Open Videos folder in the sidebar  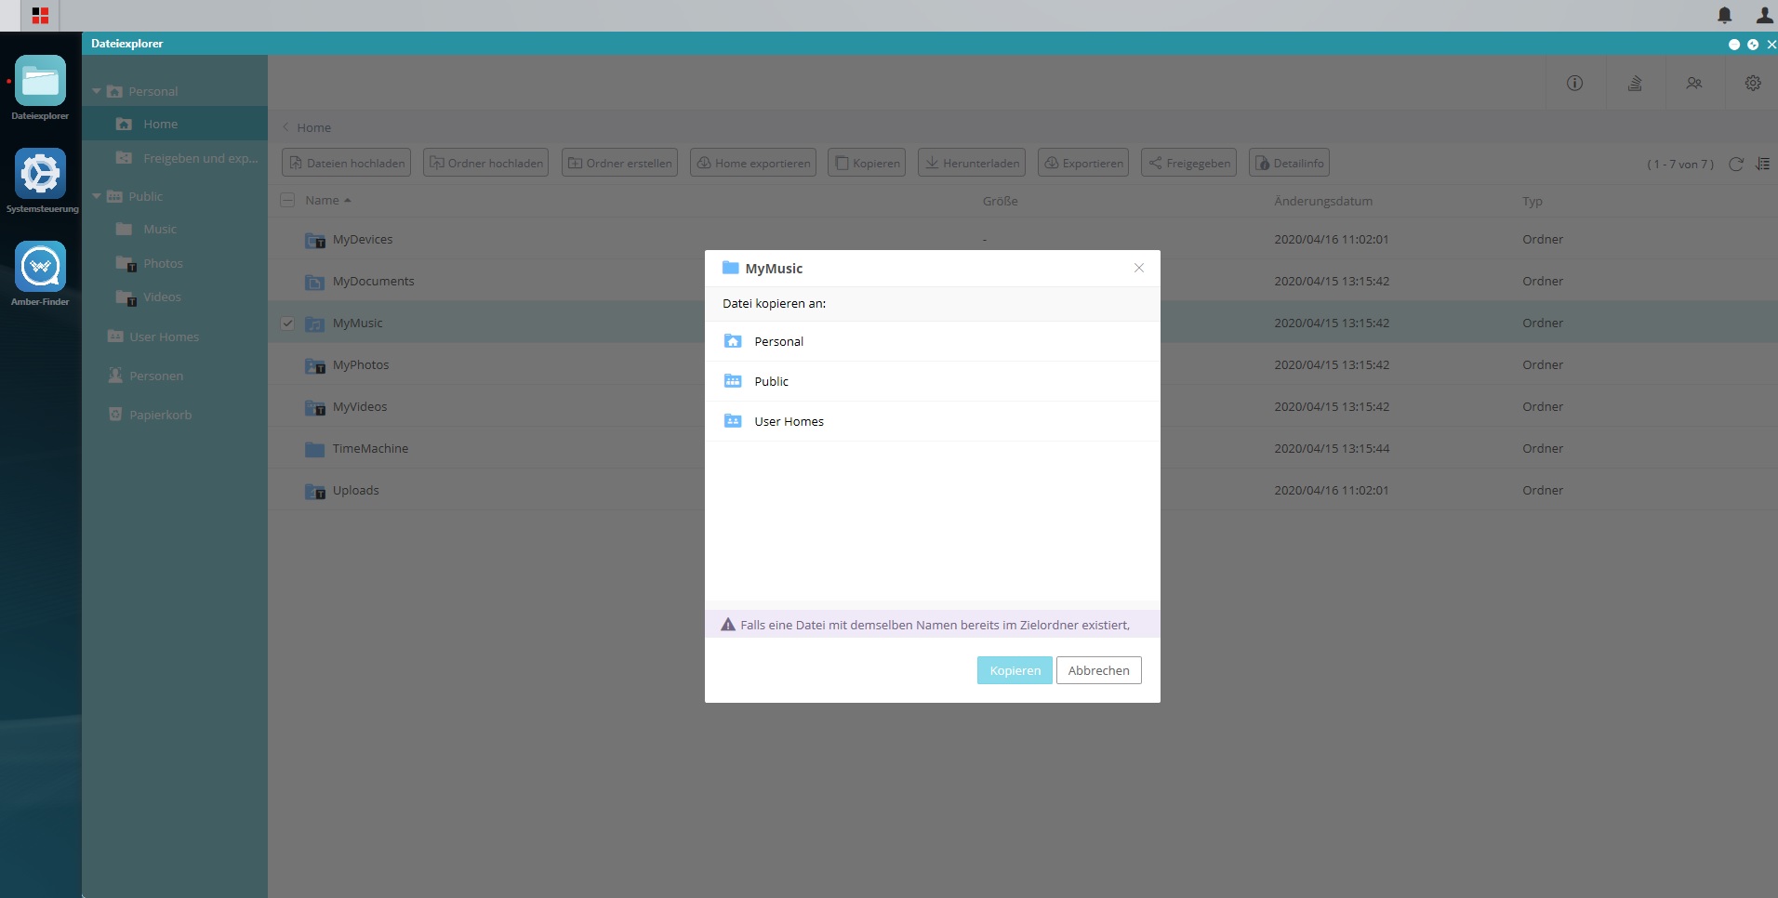pyautogui.click(x=175, y=297)
